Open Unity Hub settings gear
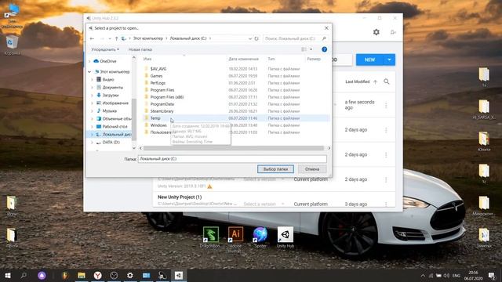The height and width of the screenshot is (282, 502). click(376, 32)
